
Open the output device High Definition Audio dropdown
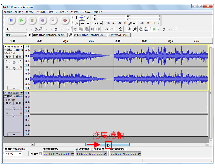(x=50, y=35)
